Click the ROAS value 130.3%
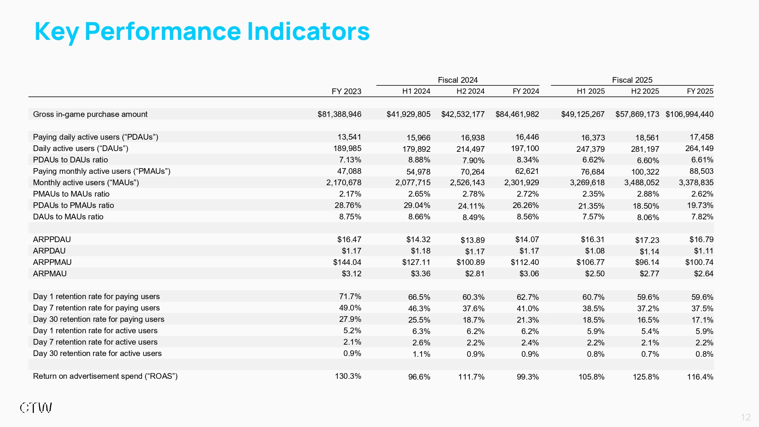759x427 pixels. [348, 376]
